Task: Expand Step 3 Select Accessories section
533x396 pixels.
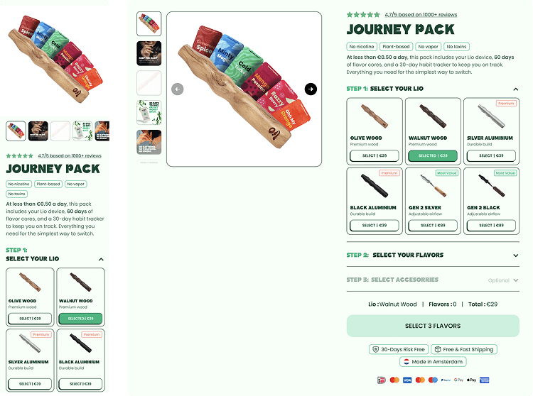Action: pyautogui.click(x=516, y=280)
